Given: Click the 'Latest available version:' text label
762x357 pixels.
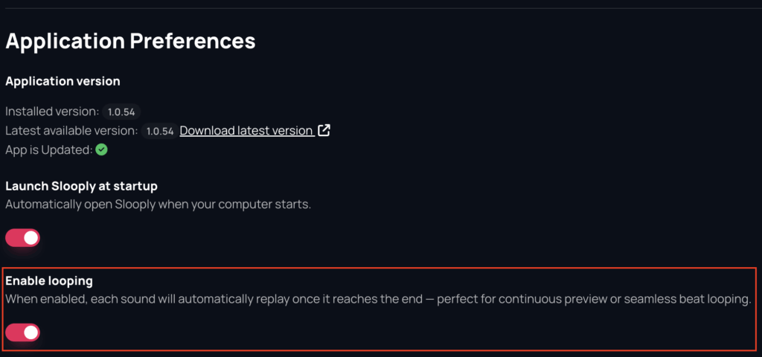Looking at the screenshot, I should click(71, 131).
